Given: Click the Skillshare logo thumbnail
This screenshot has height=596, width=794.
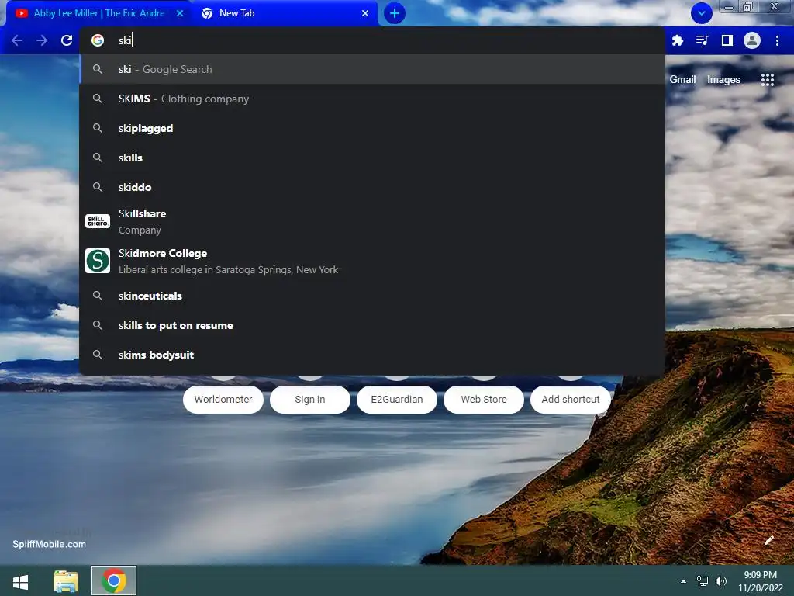Looking at the screenshot, I should pyautogui.click(x=98, y=221).
